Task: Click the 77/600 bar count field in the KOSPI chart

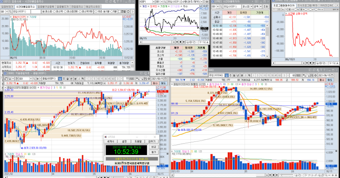Action: coord(126,79)
